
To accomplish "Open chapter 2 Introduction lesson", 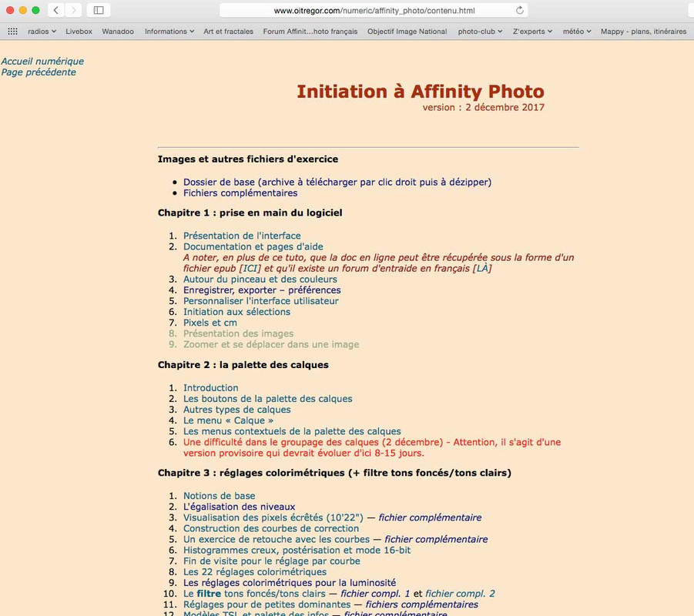I will click(x=211, y=387).
